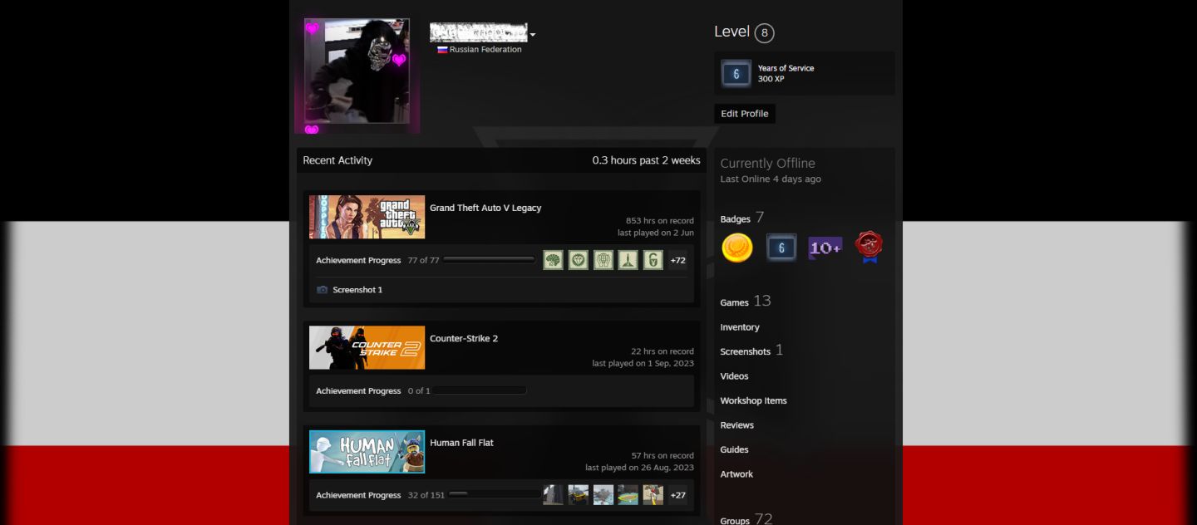Click the '22 hrs on record' text
The image size is (1197, 525).
coord(663,351)
